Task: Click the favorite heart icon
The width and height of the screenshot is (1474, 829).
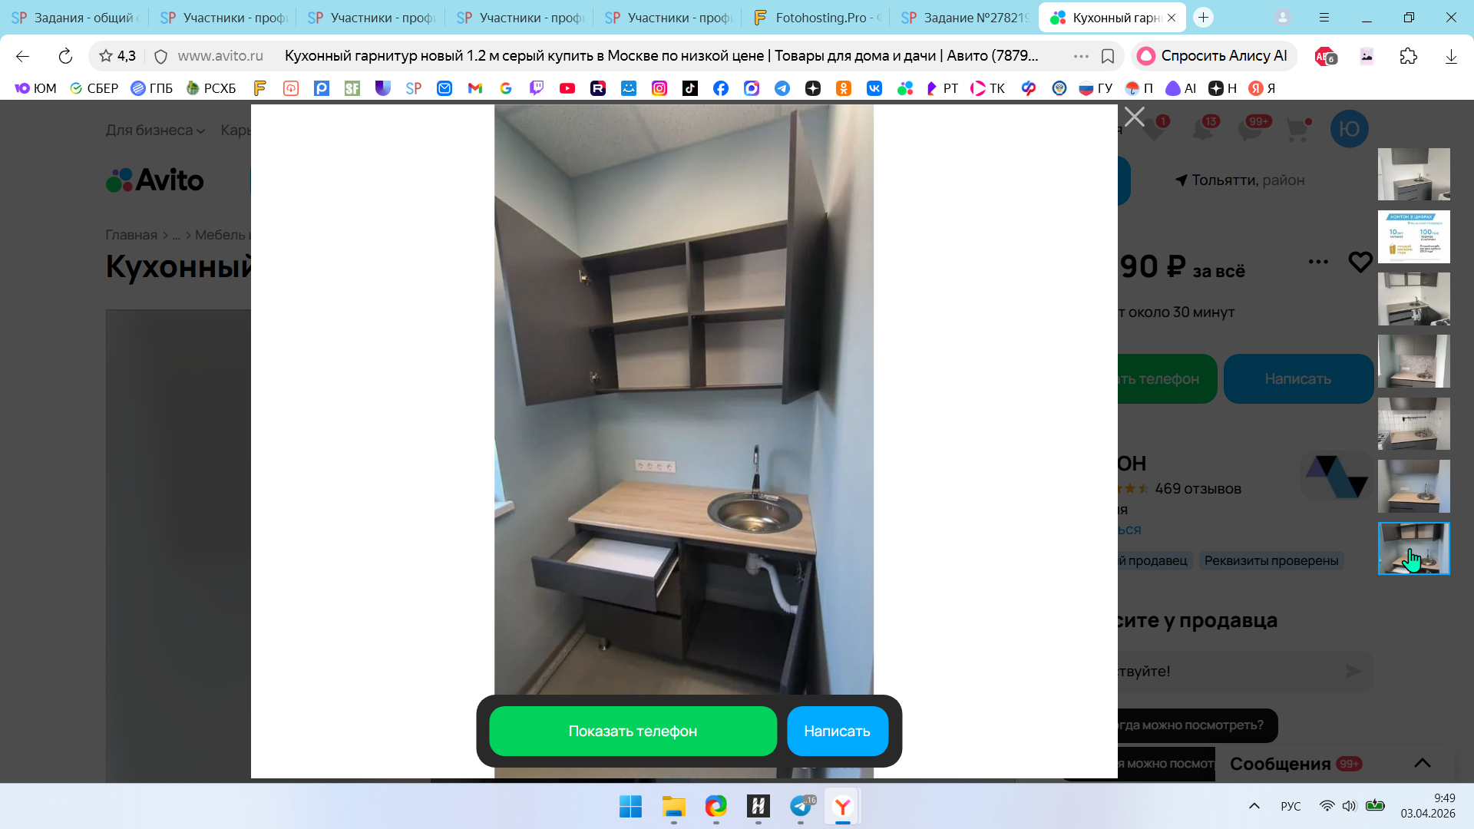Action: [x=1360, y=263]
